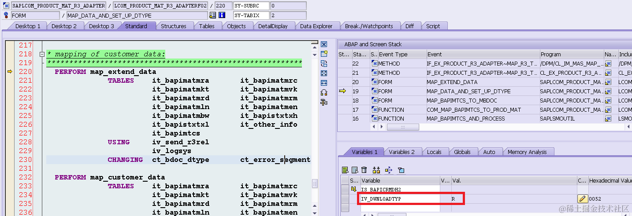The image size is (632, 216).
Task: Click navigation icon in stack level 22 row
Action: pos(608,64)
